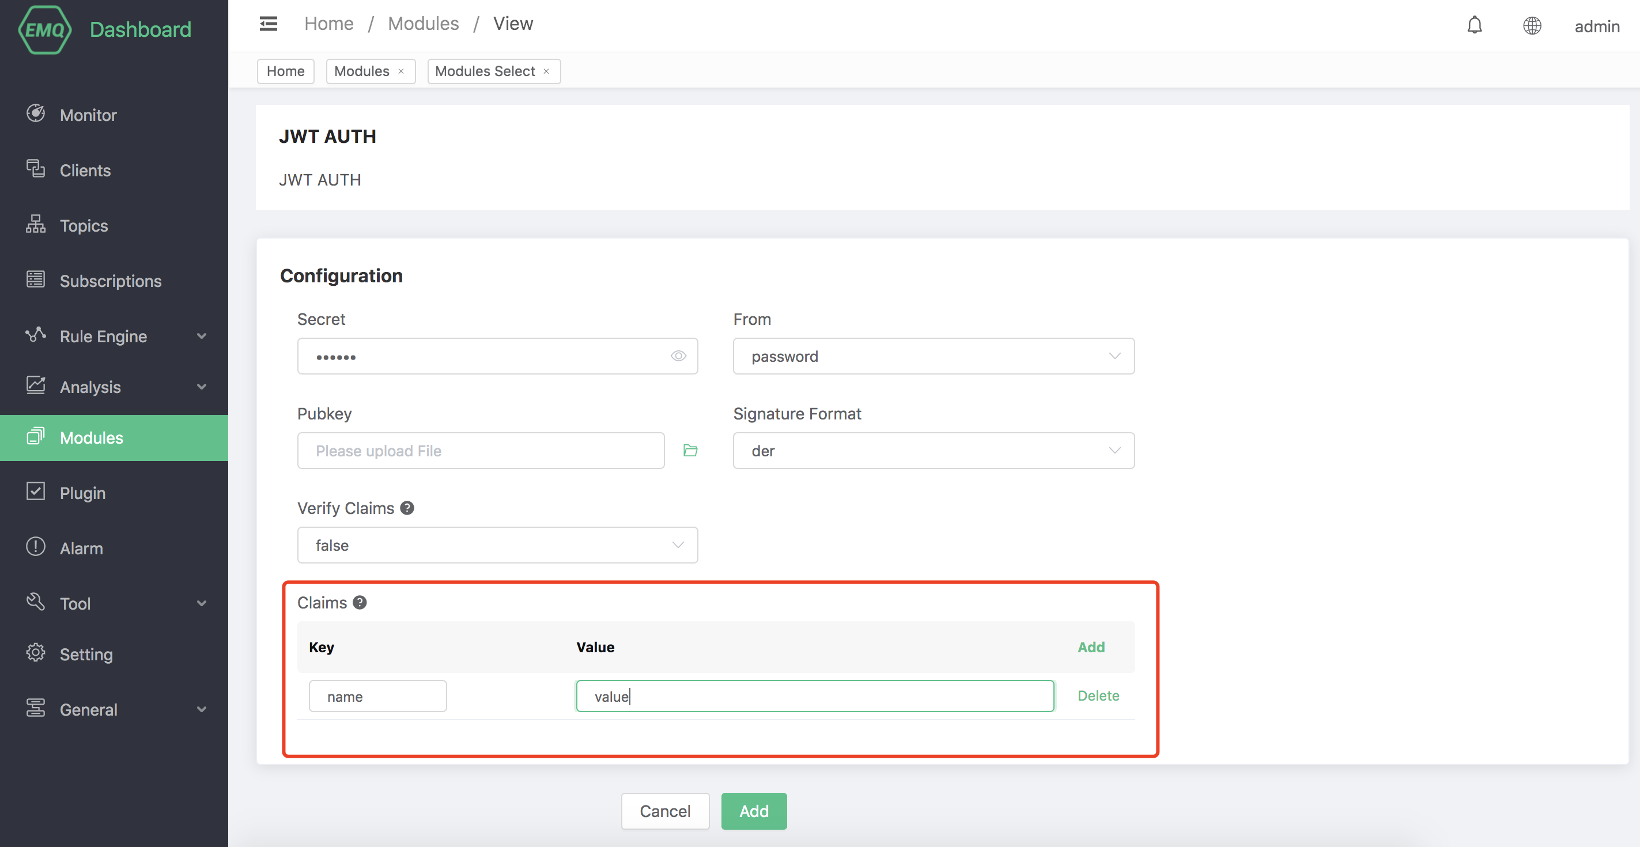This screenshot has width=1640, height=847.
Task: Click the Pubkey folder upload icon
Action: coord(690,451)
